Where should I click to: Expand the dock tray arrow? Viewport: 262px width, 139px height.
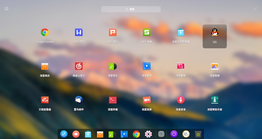coord(161,134)
